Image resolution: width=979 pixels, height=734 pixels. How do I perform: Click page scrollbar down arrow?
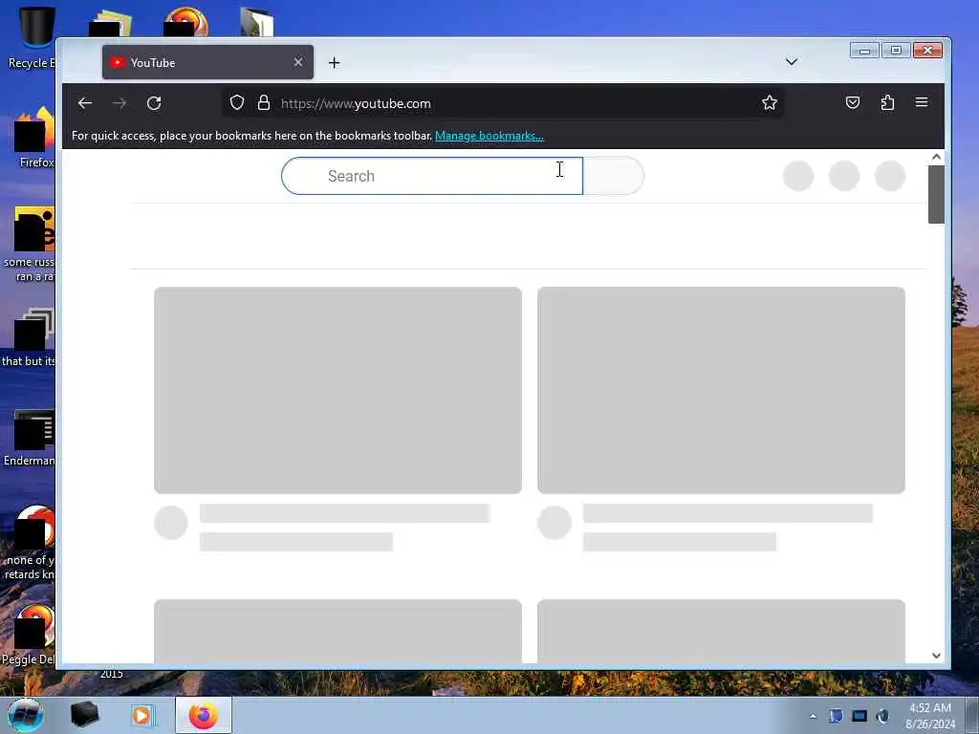[936, 656]
